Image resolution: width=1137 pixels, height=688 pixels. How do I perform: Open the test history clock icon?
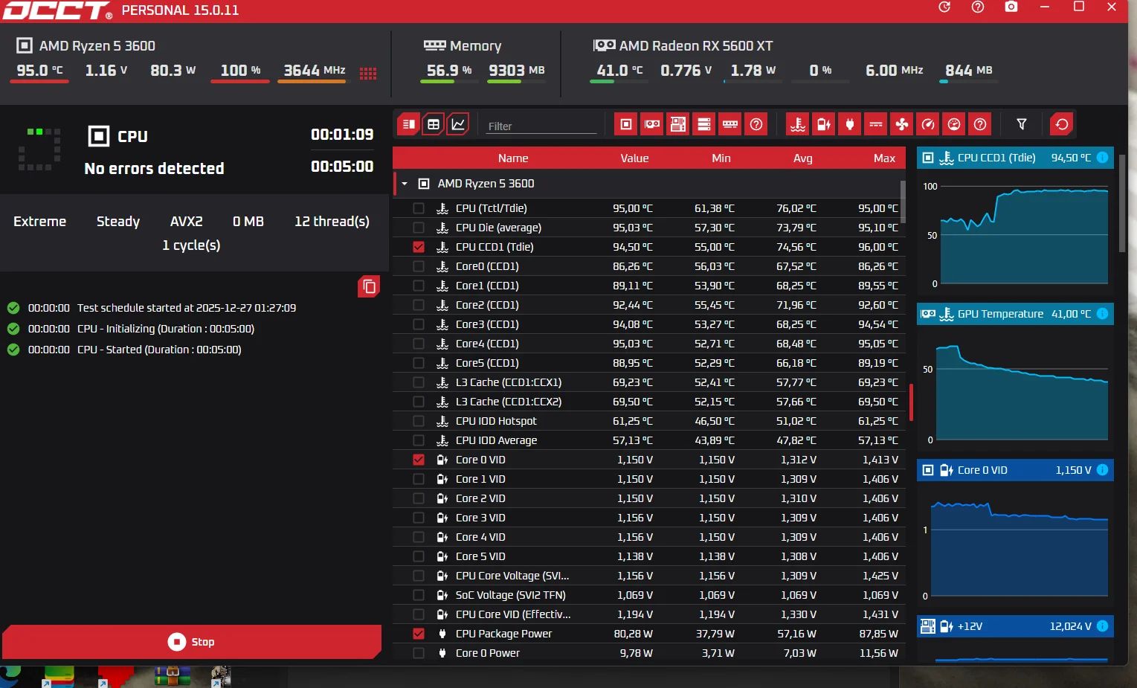[x=944, y=7]
